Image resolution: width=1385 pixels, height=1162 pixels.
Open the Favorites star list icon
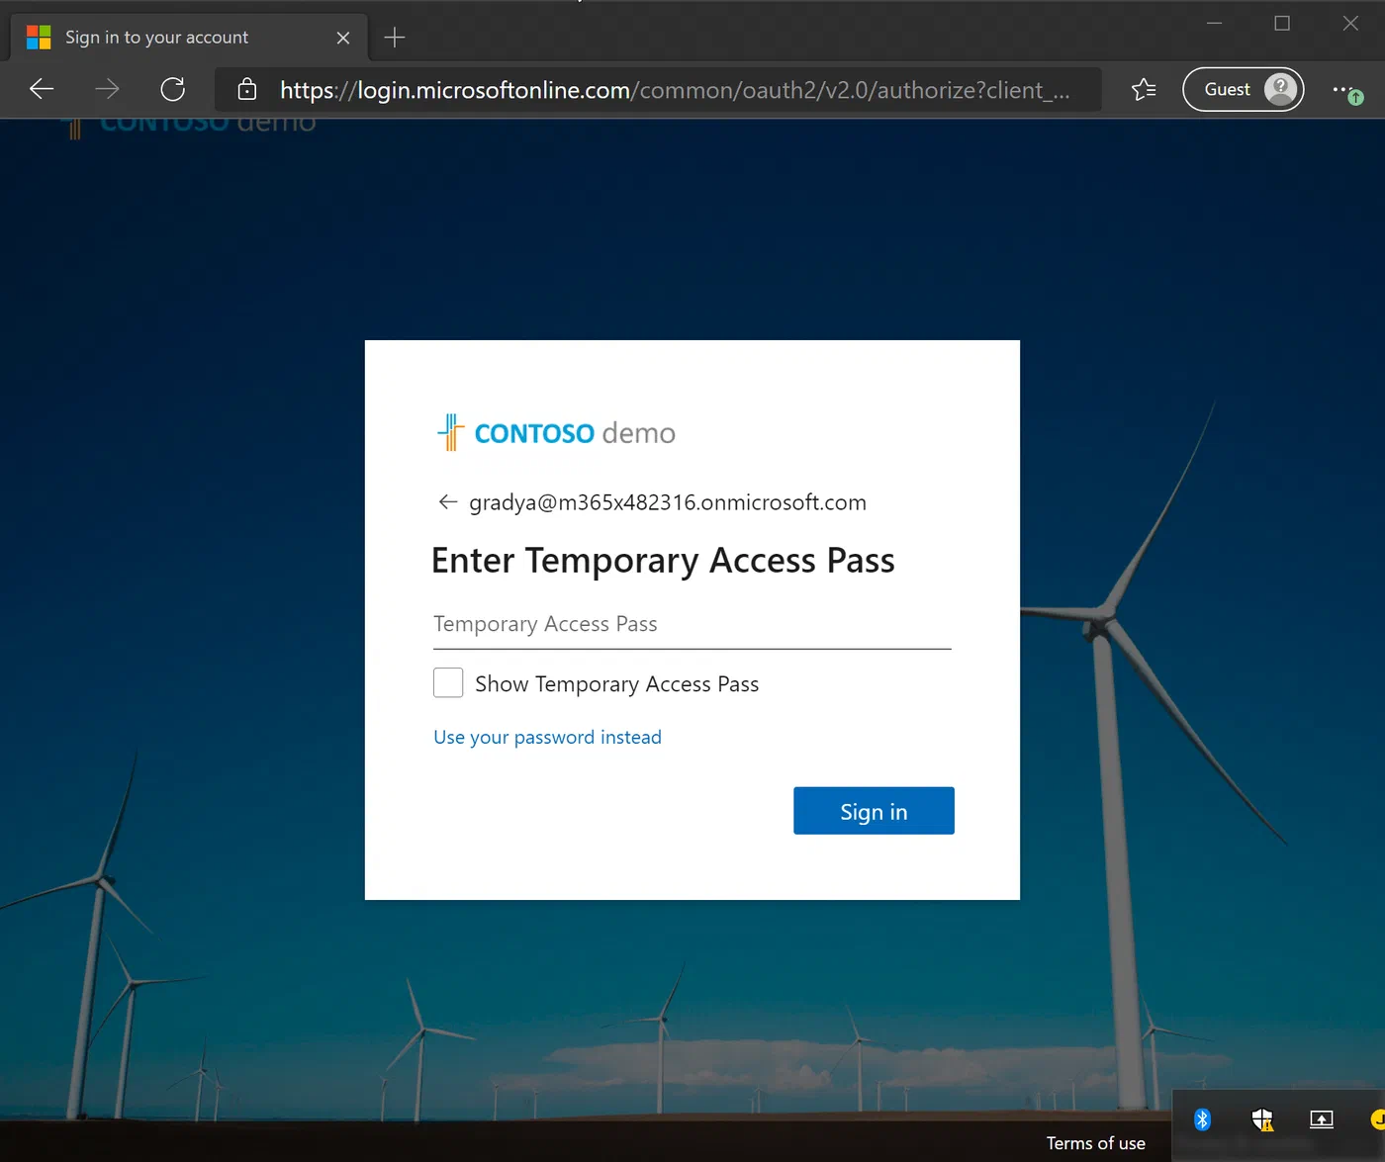click(x=1144, y=90)
